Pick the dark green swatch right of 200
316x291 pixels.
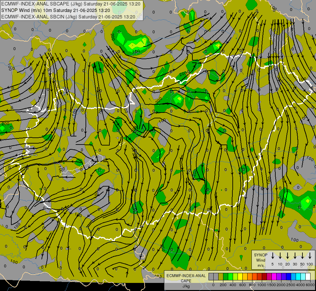point(226,276)
